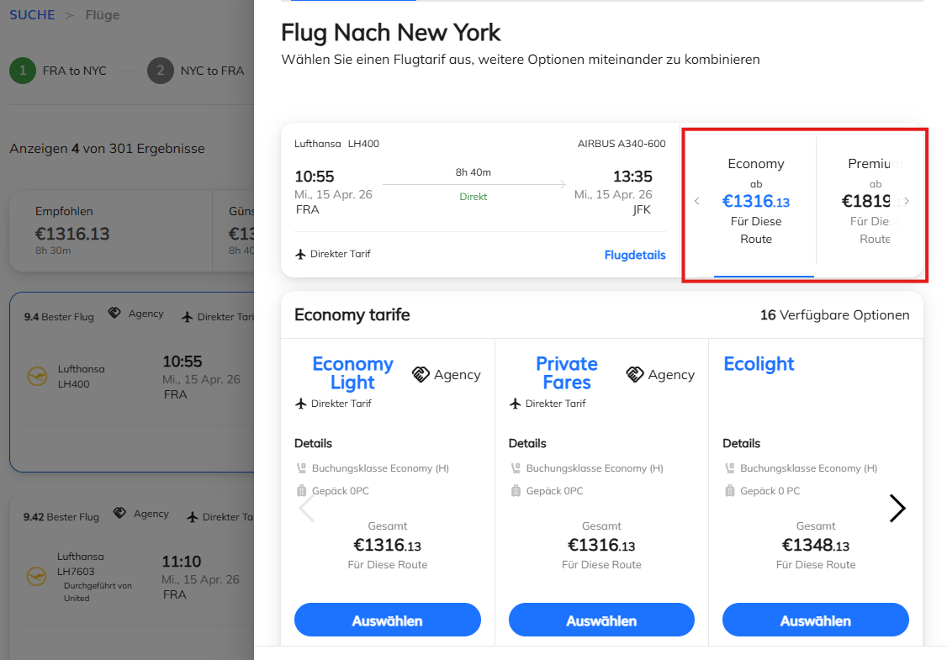
Task: Click the Agency handshake icon in Economy Light
Action: 421,374
